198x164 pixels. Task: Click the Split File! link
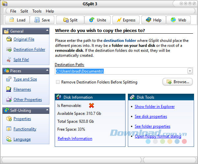pos(21,59)
